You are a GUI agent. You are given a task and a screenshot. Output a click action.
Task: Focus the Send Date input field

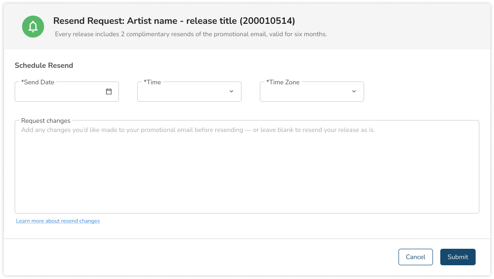tap(60, 92)
